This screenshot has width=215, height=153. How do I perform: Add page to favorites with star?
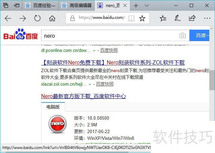click(x=142, y=18)
